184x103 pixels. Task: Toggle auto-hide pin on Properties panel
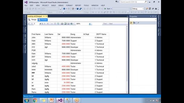[x=153, y=17]
